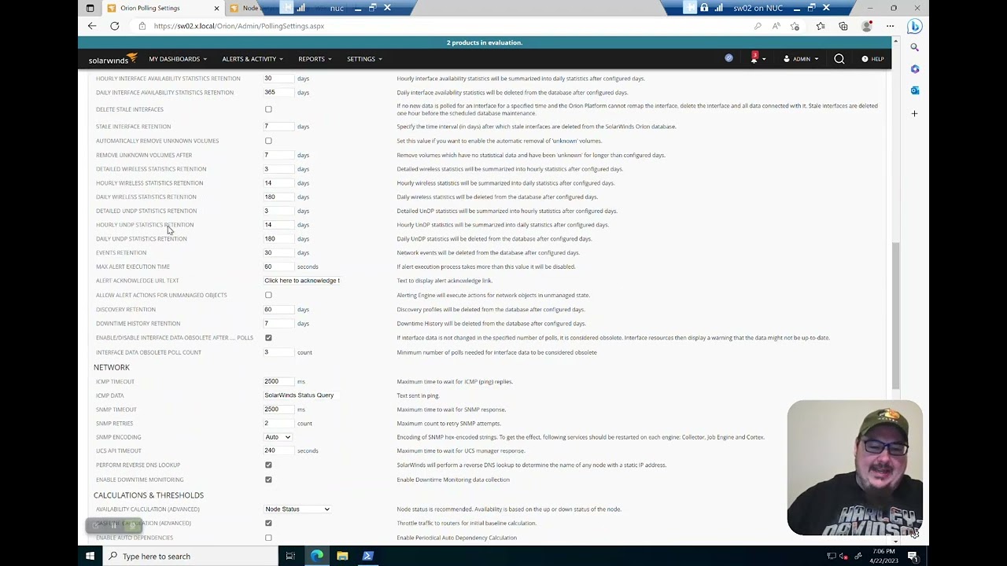Edit the Events Retention days field
The width and height of the screenshot is (1007, 566).
(x=278, y=252)
